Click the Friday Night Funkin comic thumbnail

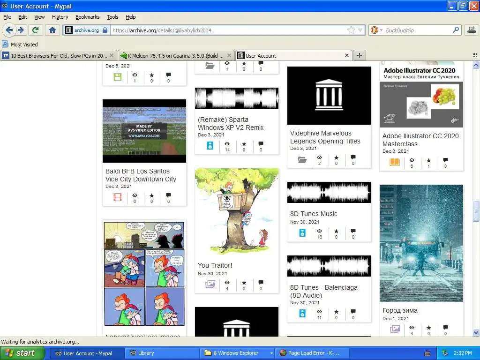click(x=144, y=274)
